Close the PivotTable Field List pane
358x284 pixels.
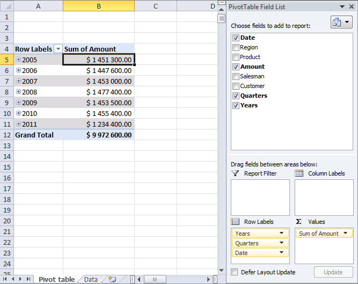point(351,6)
